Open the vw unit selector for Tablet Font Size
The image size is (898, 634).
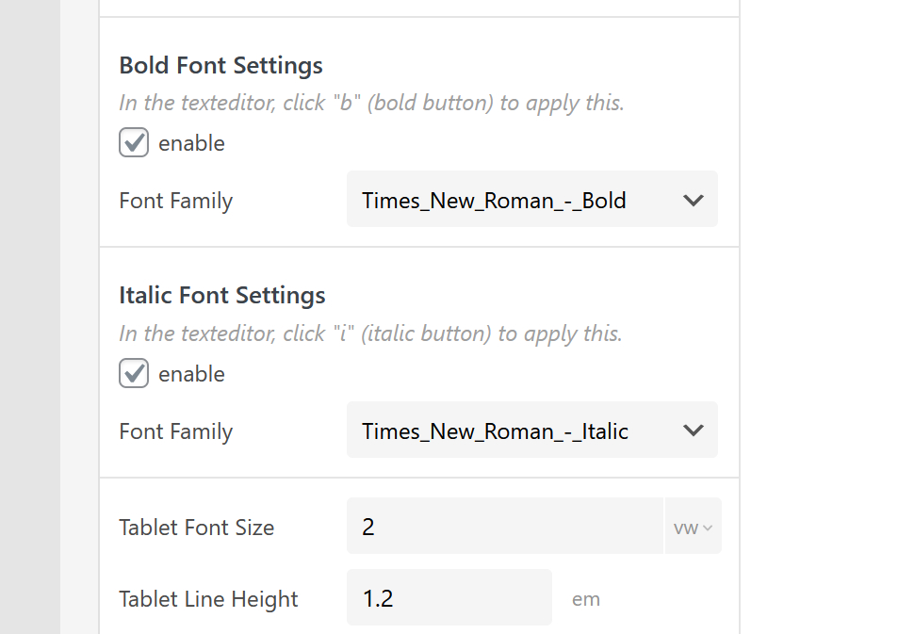(x=693, y=527)
